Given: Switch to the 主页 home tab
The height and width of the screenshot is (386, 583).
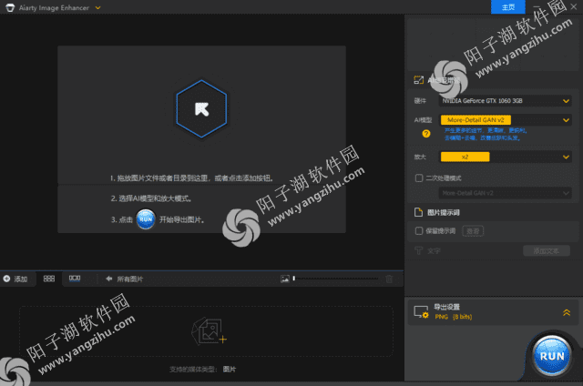Looking at the screenshot, I should [x=508, y=7].
